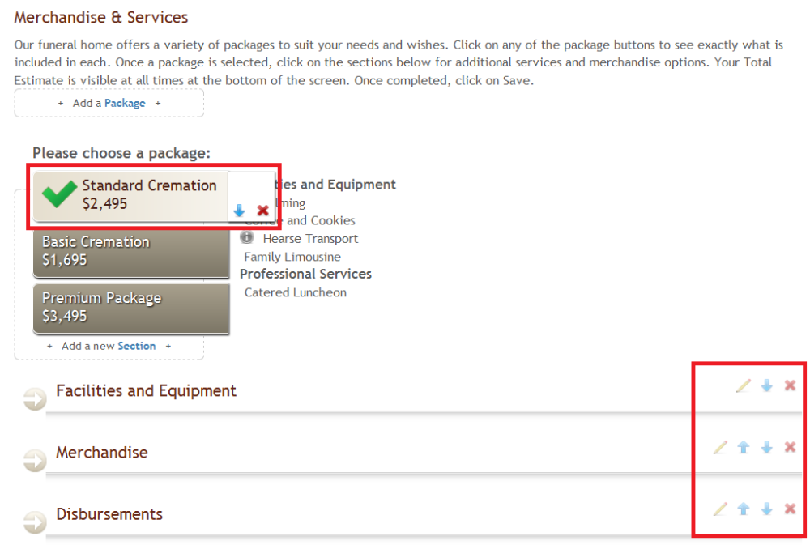Screen dimensions: 810x545
Task: Edit the Disbursements section with pencil icon
Action: (720, 509)
